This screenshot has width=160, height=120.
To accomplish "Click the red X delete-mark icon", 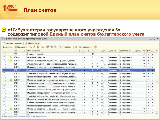I will click(38, 47).
